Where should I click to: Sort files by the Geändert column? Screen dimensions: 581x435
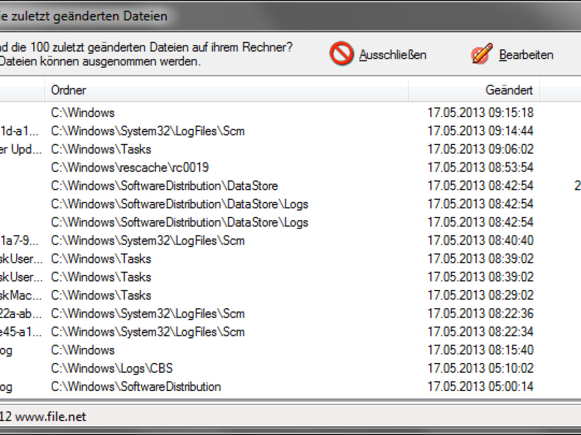(x=508, y=90)
